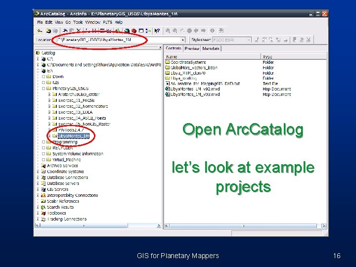The height and width of the screenshot is (267, 356).
Task: Select LibyaMontes_1M_v92.mxd map document
Action: (x=195, y=89)
